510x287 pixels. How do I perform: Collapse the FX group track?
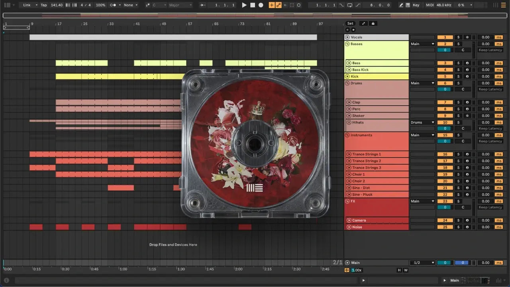pos(347,201)
